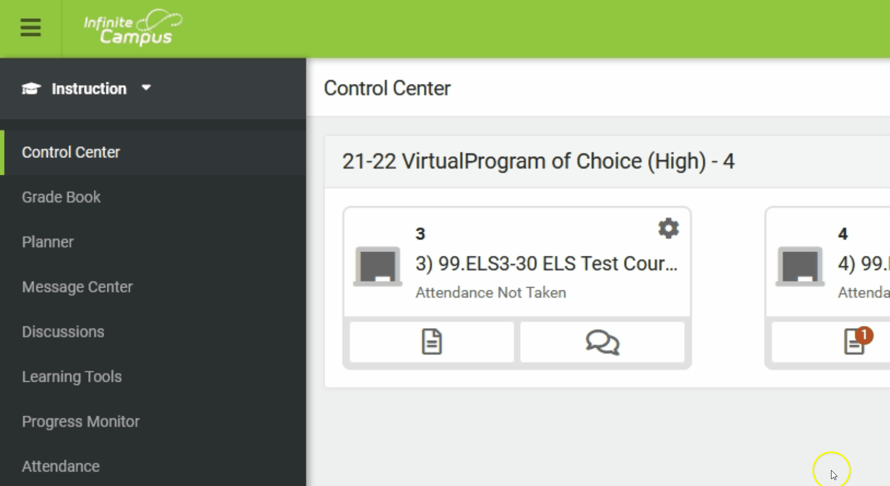Image resolution: width=890 pixels, height=486 pixels.
Task: Open section 4 assignments with notification badge
Action: [856, 341]
